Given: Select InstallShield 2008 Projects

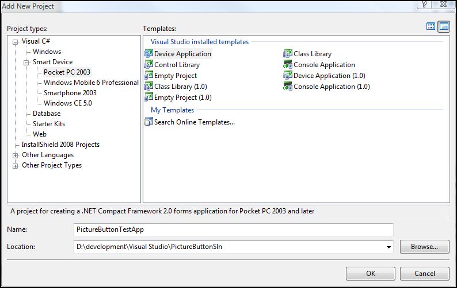Looking at the screenshot, I should coord(60,145).
